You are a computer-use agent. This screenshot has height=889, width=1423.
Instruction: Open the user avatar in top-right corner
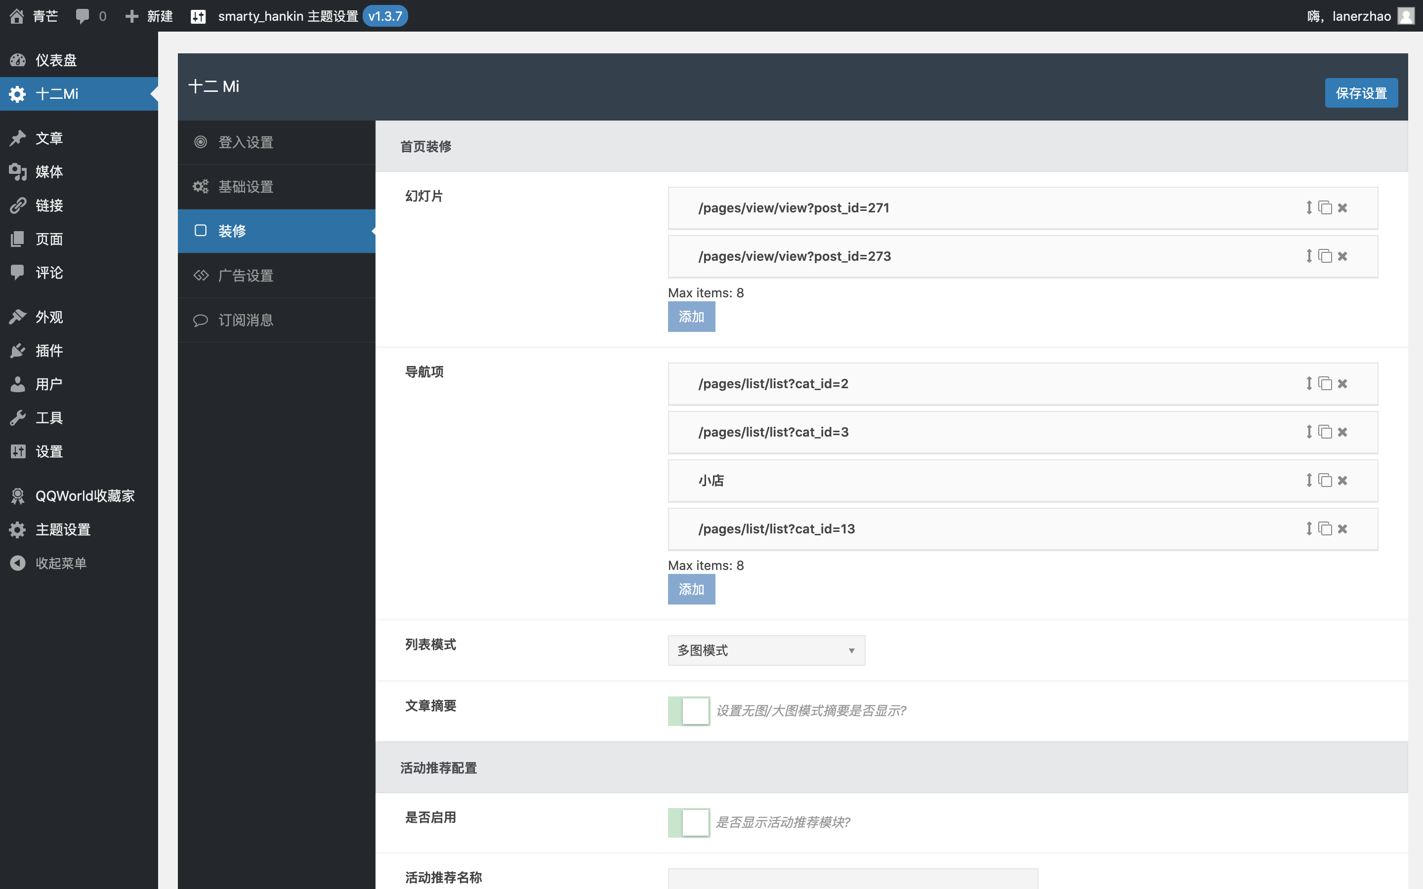pos(1405,16)
